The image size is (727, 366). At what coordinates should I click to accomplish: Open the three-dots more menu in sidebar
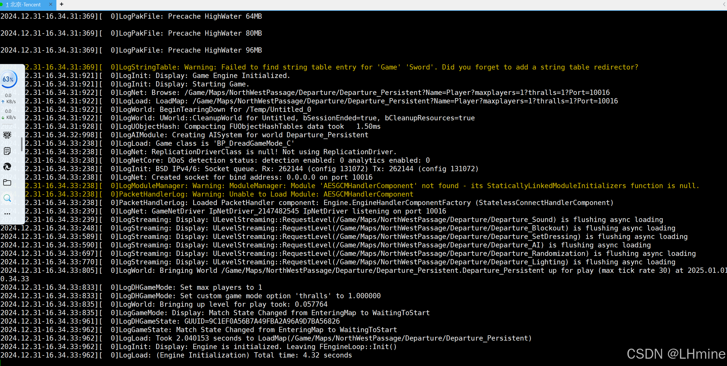[x=7, y=214]
